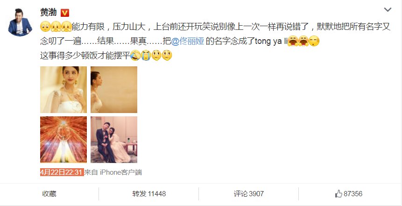Image resolution: width=402 pixels, height=206 pixels.
Task: Click the orange verified V badge
Action: [x=65, y=13]
